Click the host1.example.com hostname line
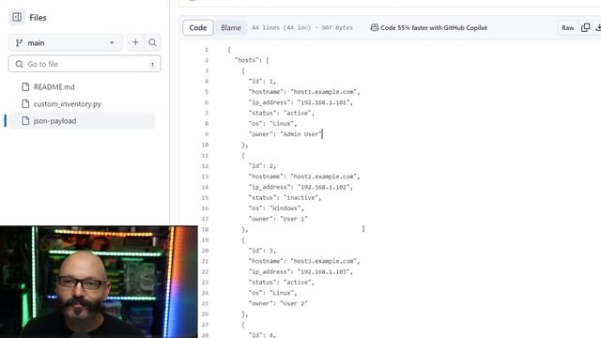The height and width of the screenshot is (338, 601). pyautogui.click(x=304, y=92)
